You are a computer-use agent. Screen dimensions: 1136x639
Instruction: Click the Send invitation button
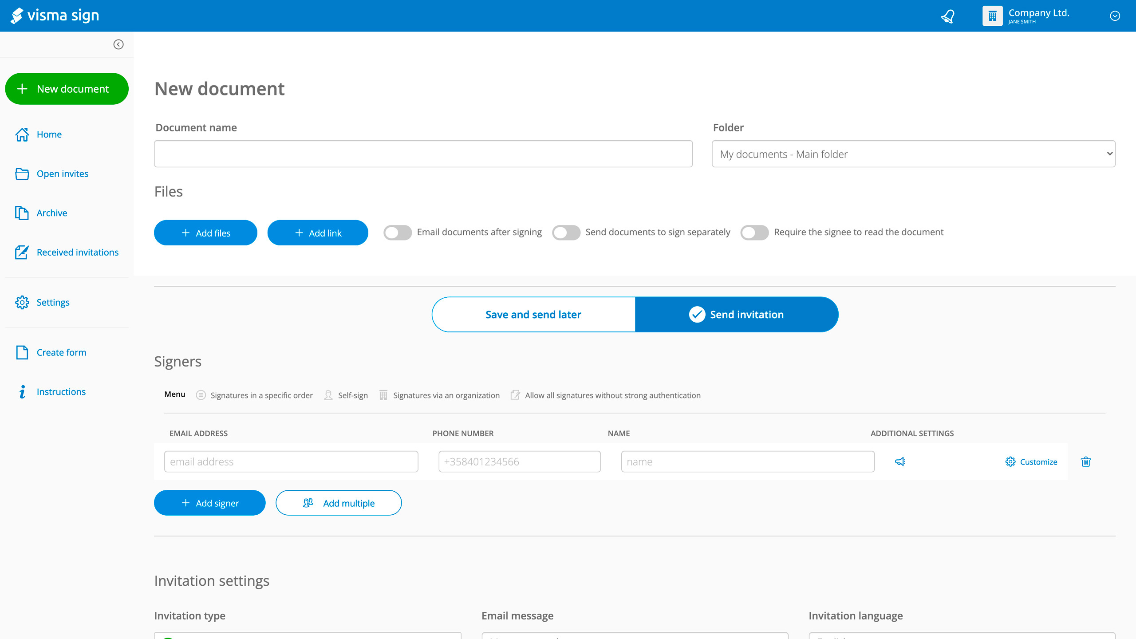point(736,314)
